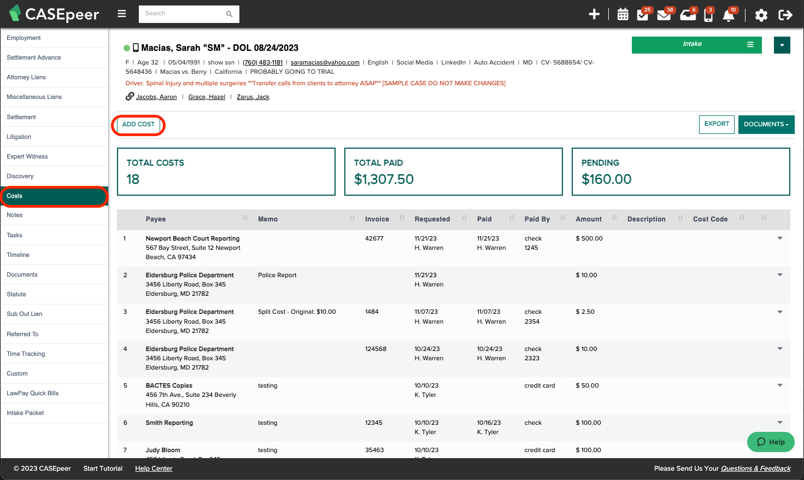Expand row 6 Smith Reporting dropdown arrow

(x=780, y=423)
